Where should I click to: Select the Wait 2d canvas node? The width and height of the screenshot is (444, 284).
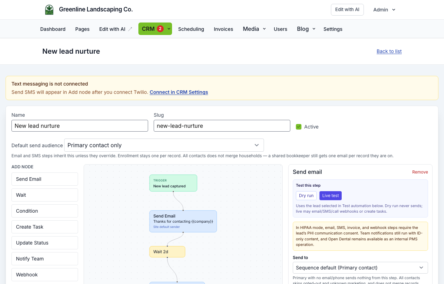coord(167,252)
